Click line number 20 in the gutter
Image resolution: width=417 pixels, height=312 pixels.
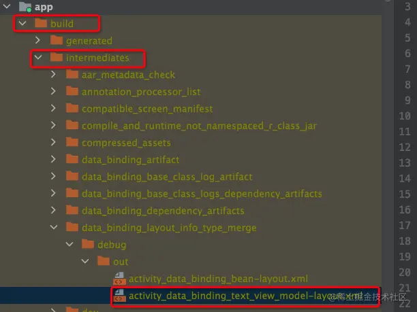[405, 272]
